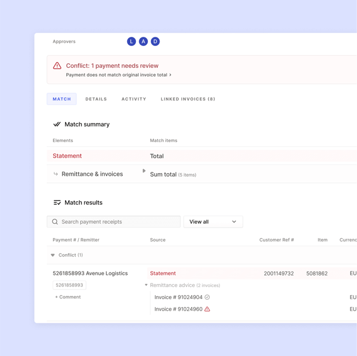Click the double-check Match summary icon
Viewport: 357px width, 356px height.
tap(57, 124)
